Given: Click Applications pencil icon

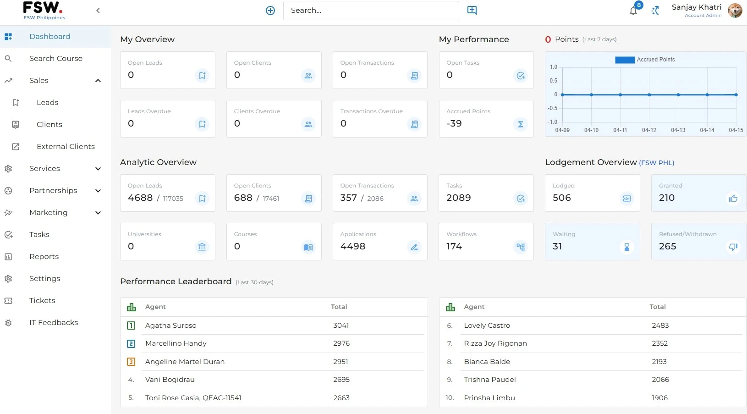Looking at the screenshot, I should pos(414,247).
